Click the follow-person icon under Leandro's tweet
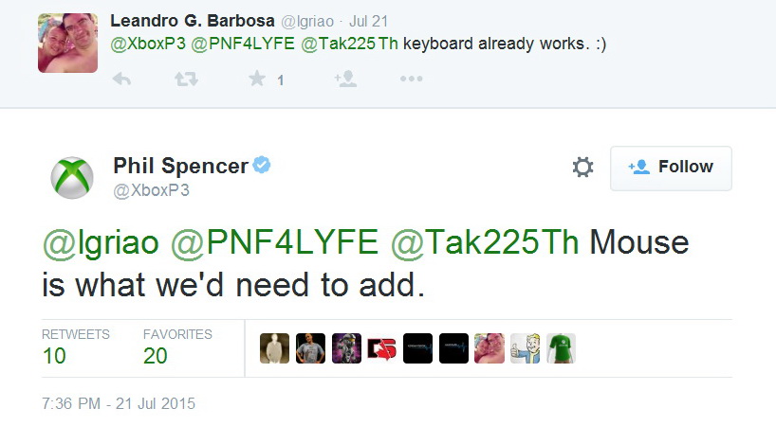Screen dimensions: 776x426 point(345,79)
